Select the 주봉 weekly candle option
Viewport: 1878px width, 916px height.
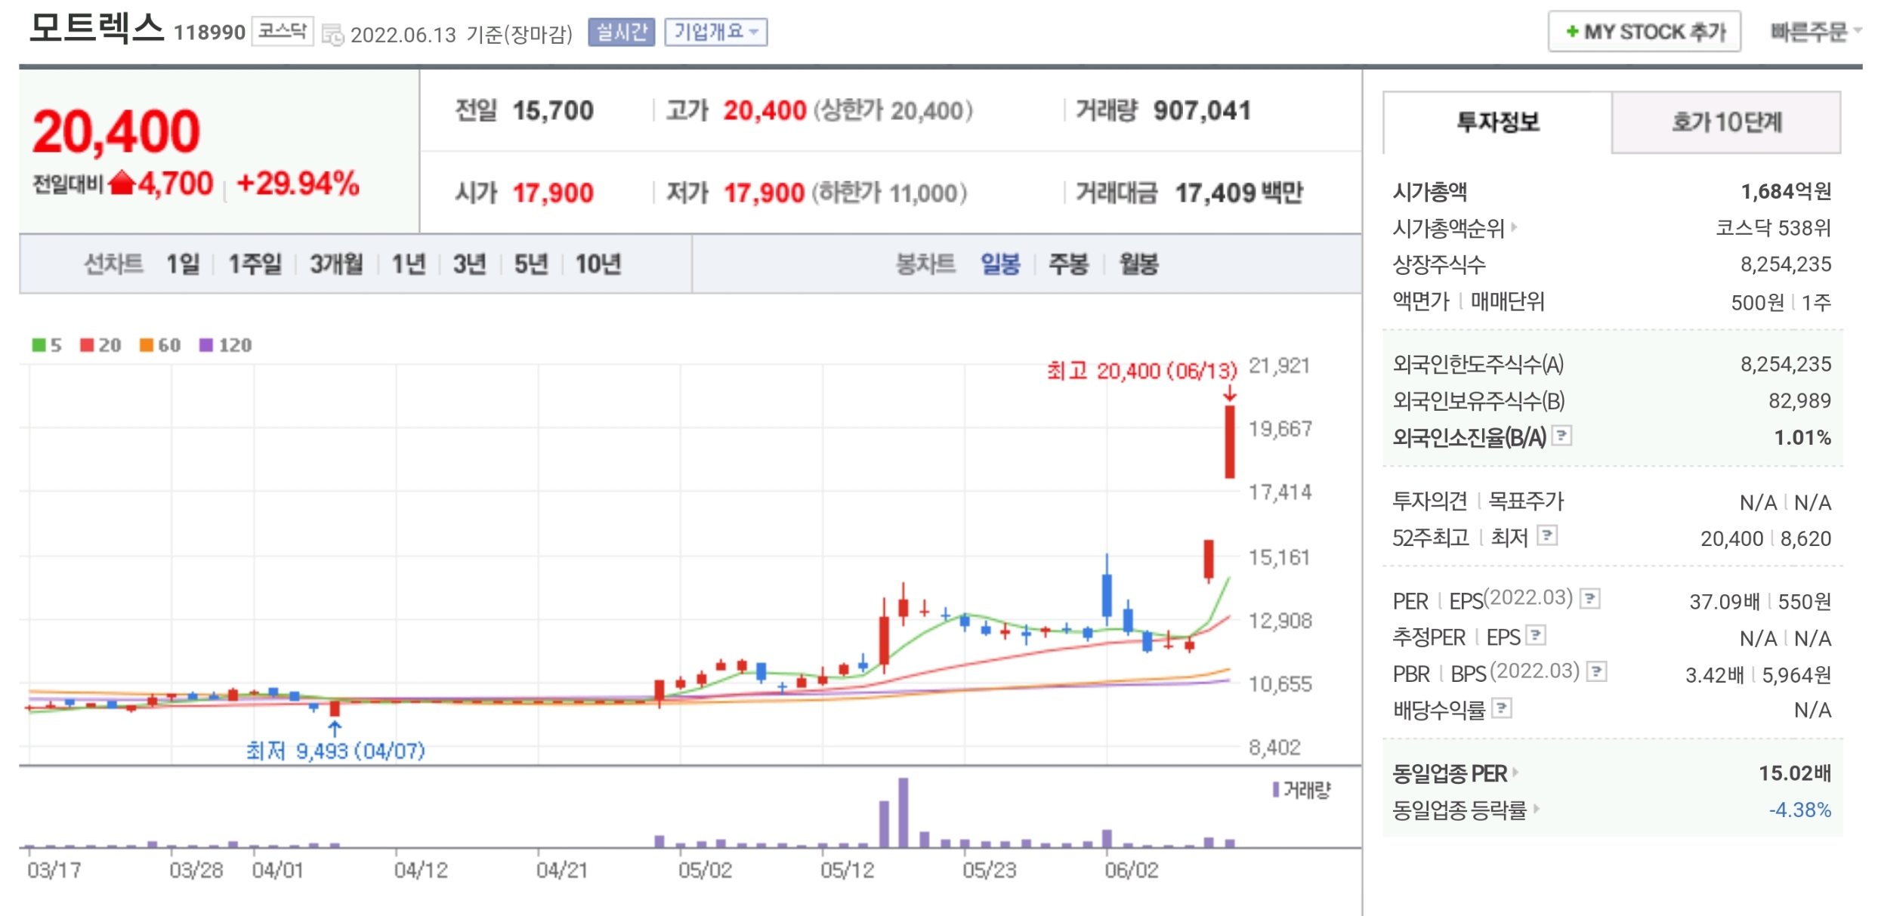click(x=1068, y=264)
